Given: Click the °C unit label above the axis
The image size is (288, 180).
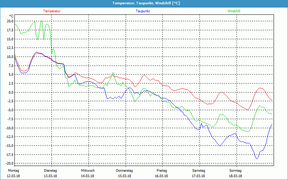Looking at the screenshot, I should pyautogui.click(x=12, y=16).
